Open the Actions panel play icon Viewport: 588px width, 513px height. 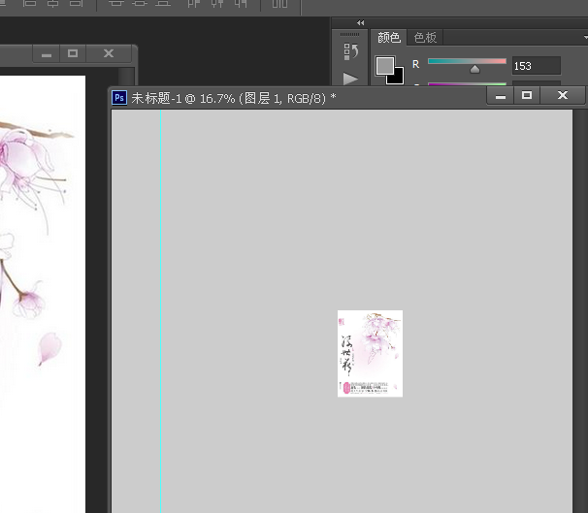coord(350,79)
